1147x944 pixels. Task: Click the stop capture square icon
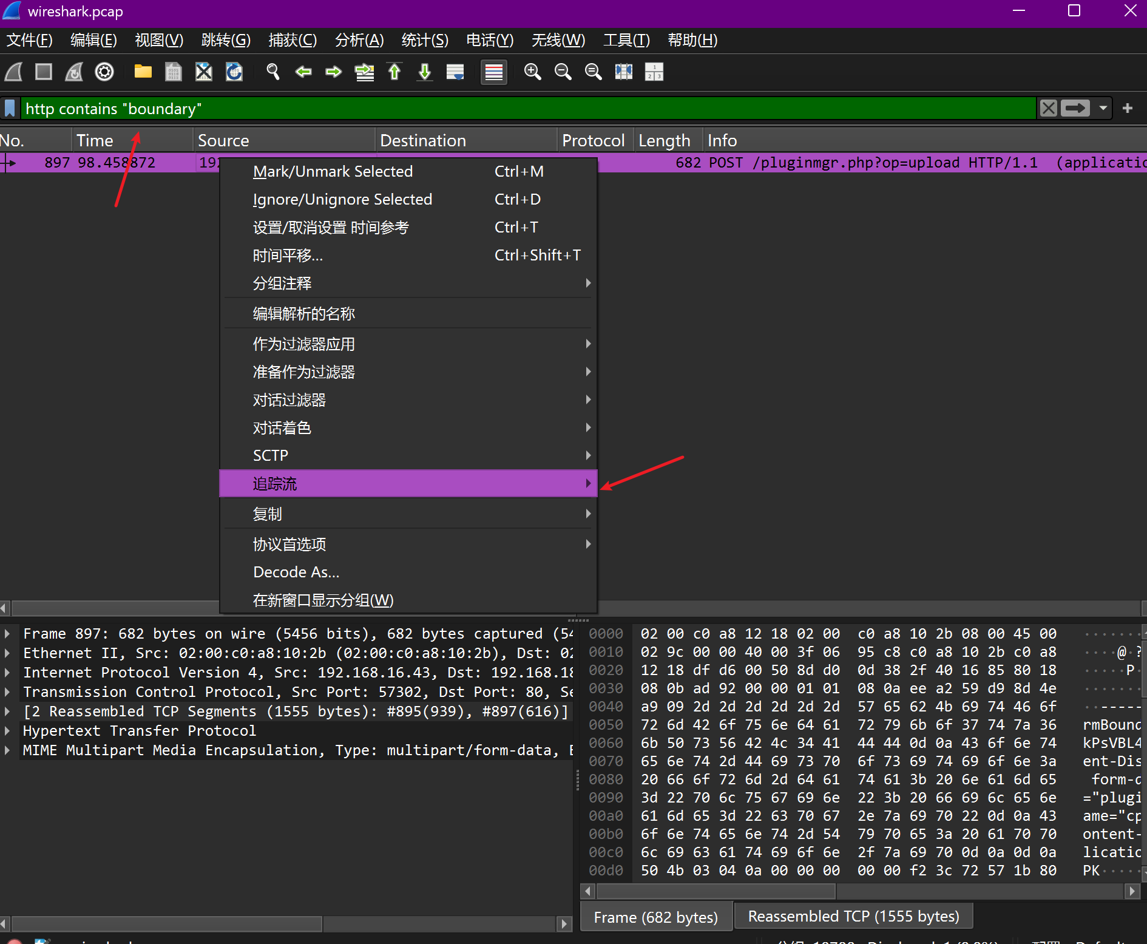point(44,72)
